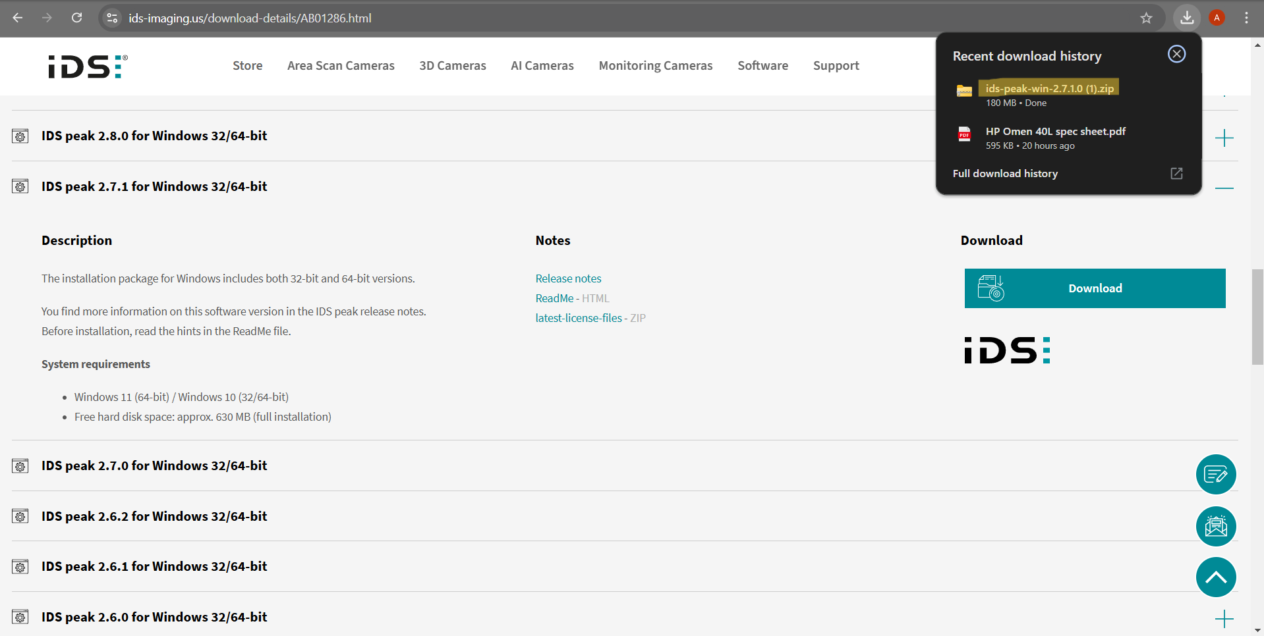Click the browser downloads toolbar icon

point(1187,18)
